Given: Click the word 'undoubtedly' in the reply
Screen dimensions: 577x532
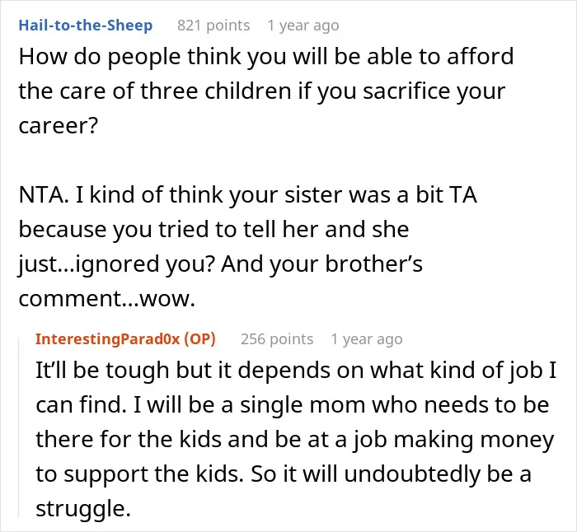Looking at the screenshot, I should pos(412,474).
